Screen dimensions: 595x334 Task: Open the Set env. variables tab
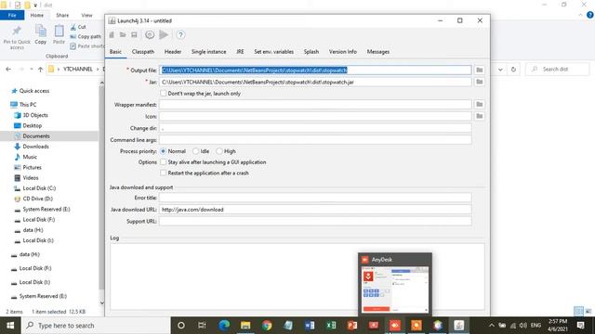tap(273, 52)
